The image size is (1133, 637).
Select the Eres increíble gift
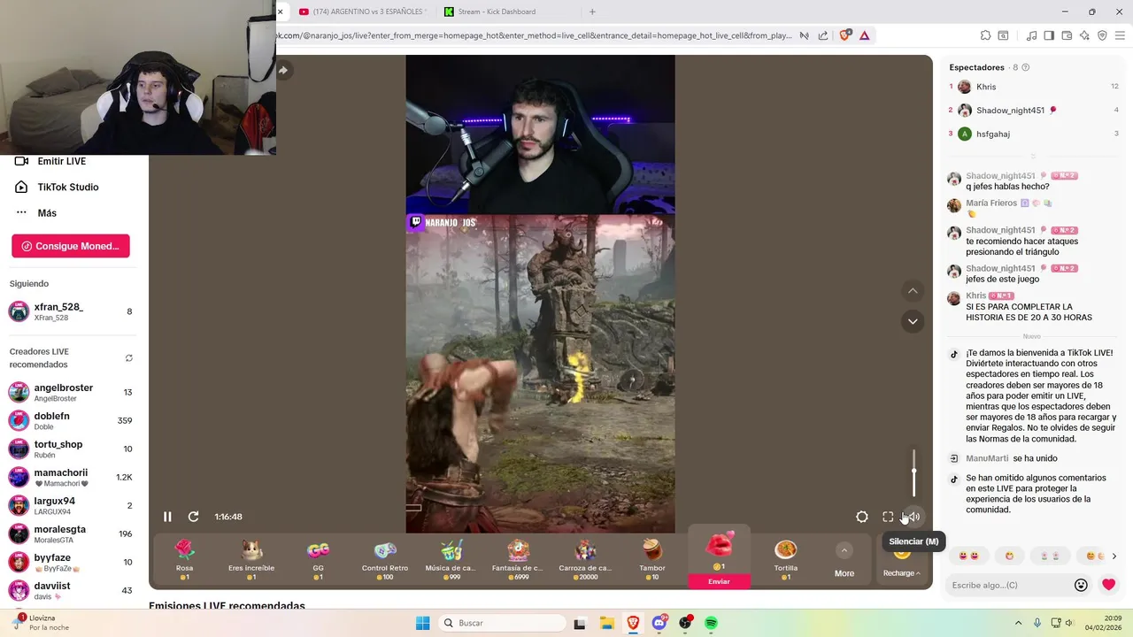tap(251, 559)
